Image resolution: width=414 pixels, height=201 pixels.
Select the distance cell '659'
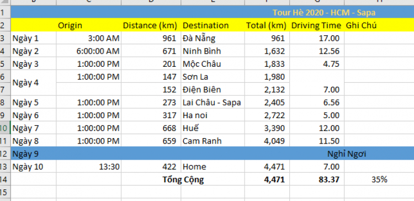[151, 141]
